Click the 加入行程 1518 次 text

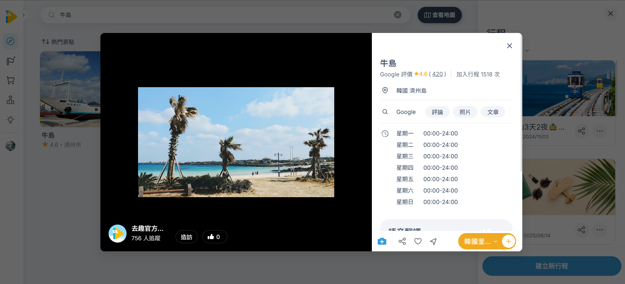[x=478, y=74]
